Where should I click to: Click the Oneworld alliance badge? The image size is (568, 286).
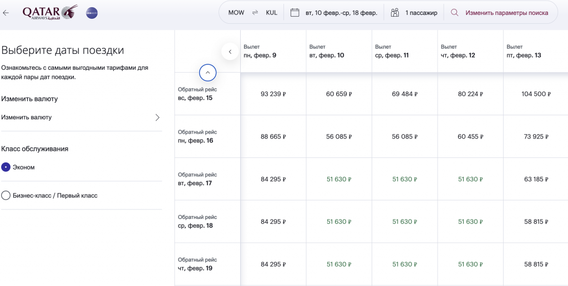coord(92,13)
